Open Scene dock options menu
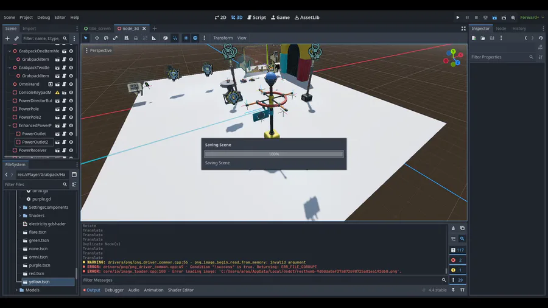Viewport: 548px width, 308px height. [77, 29]
